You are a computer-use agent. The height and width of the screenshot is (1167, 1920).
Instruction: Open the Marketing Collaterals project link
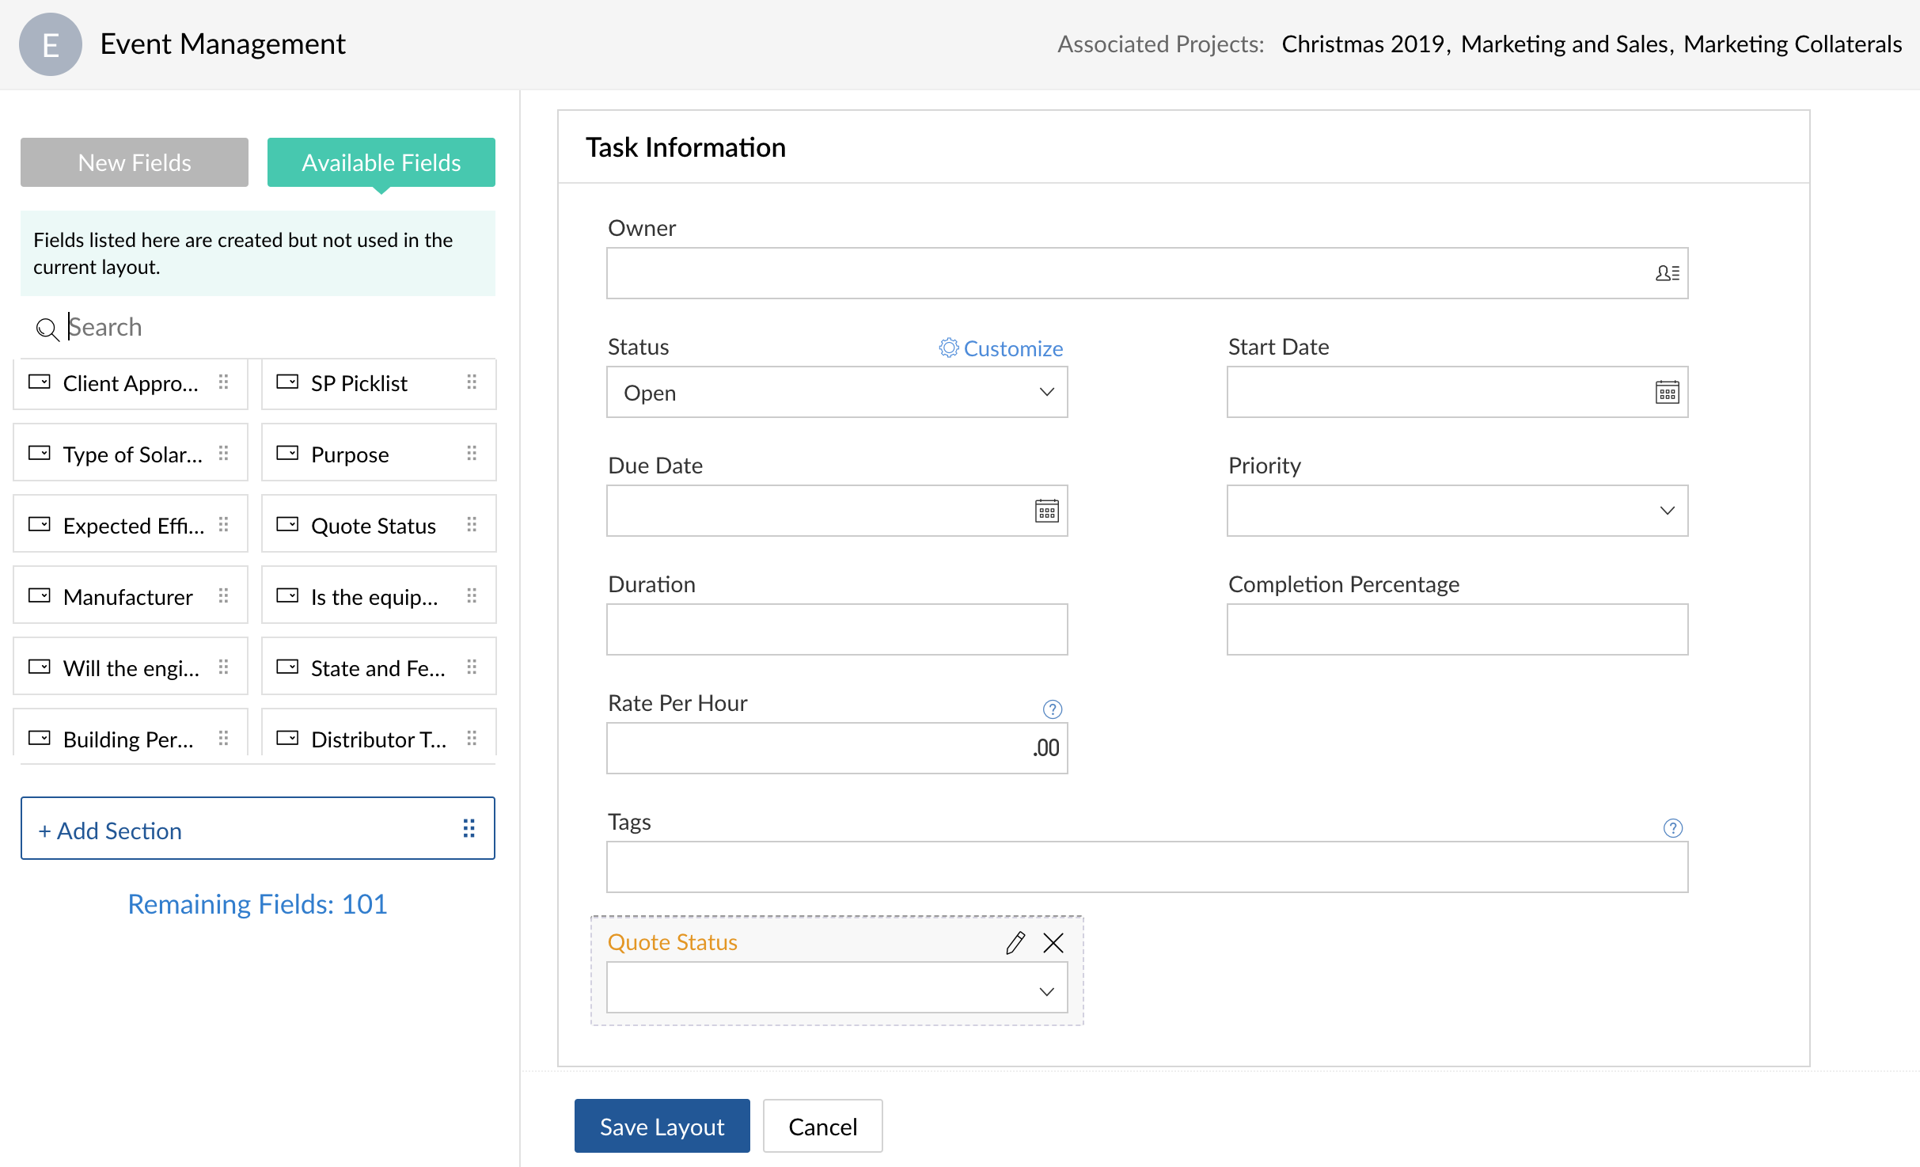pos(1793,44)
